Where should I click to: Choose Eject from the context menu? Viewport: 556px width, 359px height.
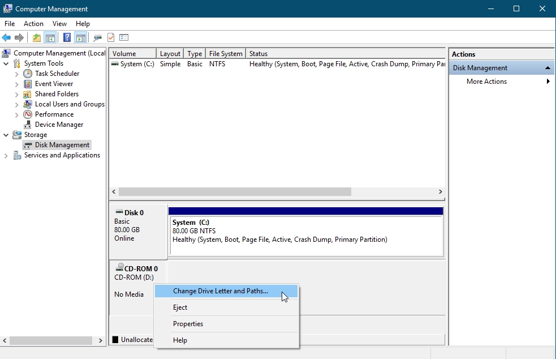[x=226, y=307]
